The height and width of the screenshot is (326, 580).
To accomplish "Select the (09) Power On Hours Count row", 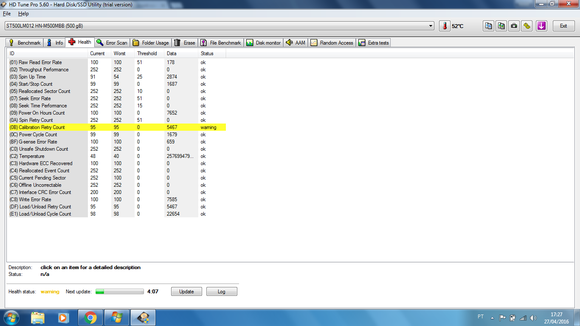I will 116,113.
